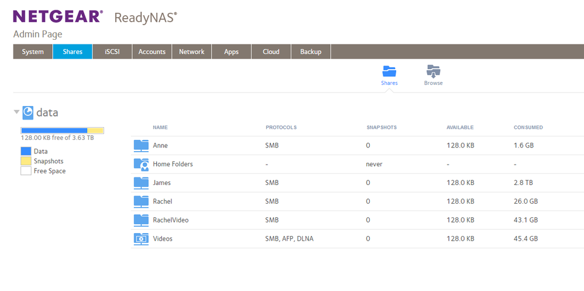Screen dimensions: 584x291
Task: Select the Rachel share folder icon
Action: [x=141, y=201]
